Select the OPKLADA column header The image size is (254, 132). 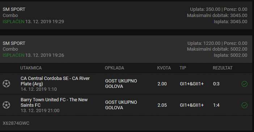(114, 68)
